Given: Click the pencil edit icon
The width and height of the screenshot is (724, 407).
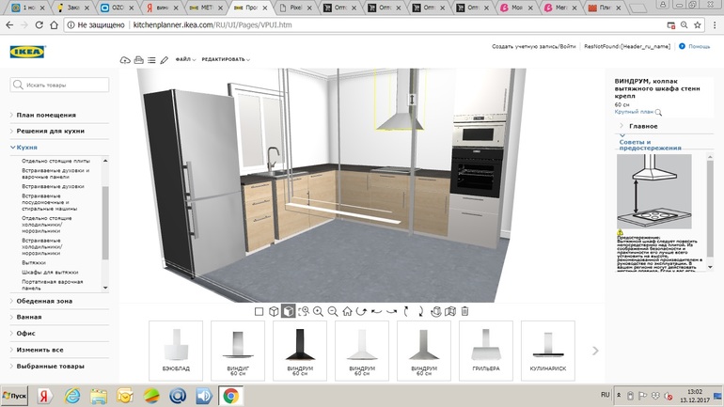Looking at the screenshot, I should [164, 60].
